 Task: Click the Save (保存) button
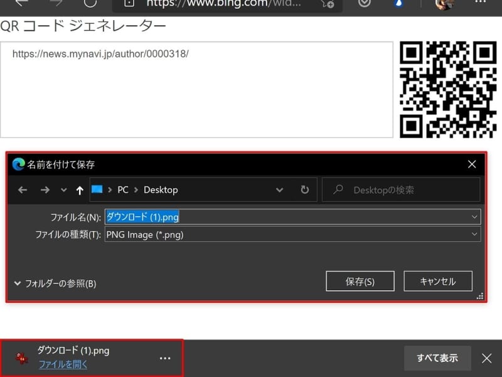click(x=360, y=281)
